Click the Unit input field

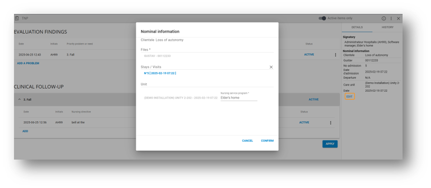tap(207, 84)
